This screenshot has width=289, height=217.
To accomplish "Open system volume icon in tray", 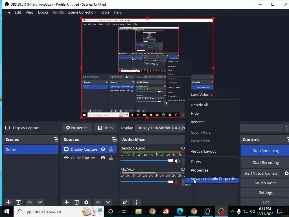I will point(253,211).
